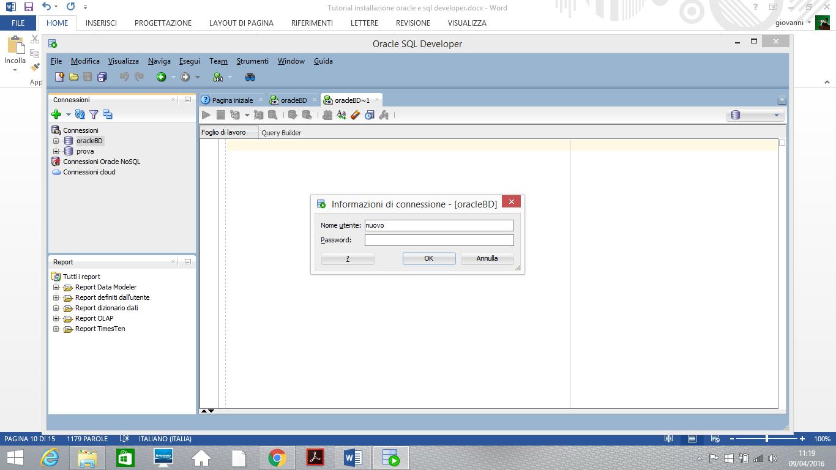836x470 pixels.
Task: Click the Incolla paste button in Word
Action: tap(15, 54)
